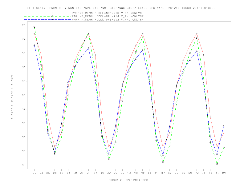Click the vertical y-axis title F_MEAN | O_MEAN | F_MEAN
The image size is (244, 188).
click(x=12, y=96)
